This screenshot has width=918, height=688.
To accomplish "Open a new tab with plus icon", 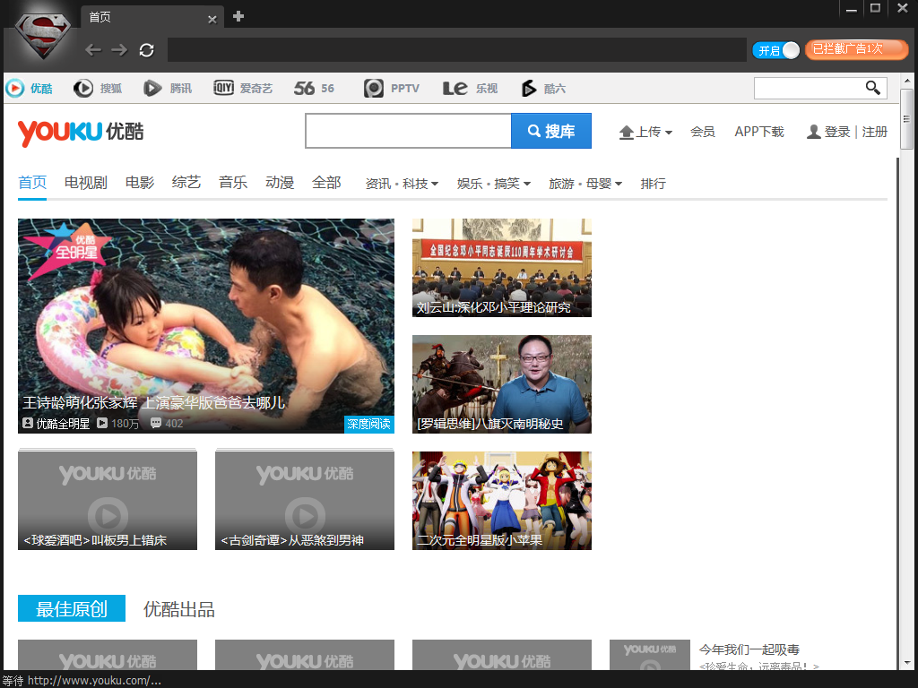I will 238,16.
